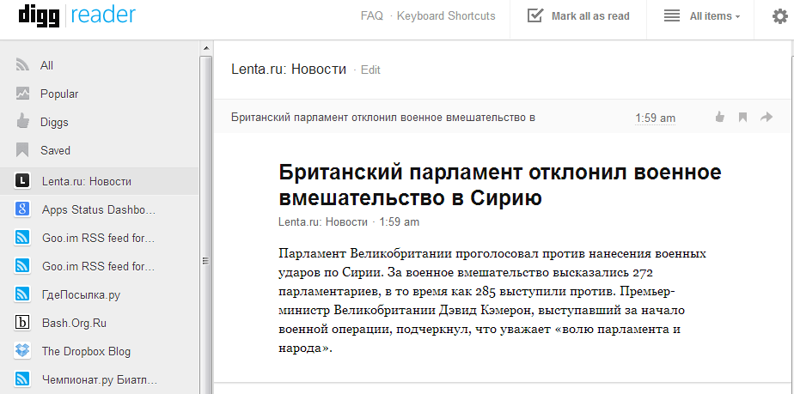This screenshot has height=394, width=794.
Task: Click the article paragraph about Парламент Великобритании
Action: (492, 301)
